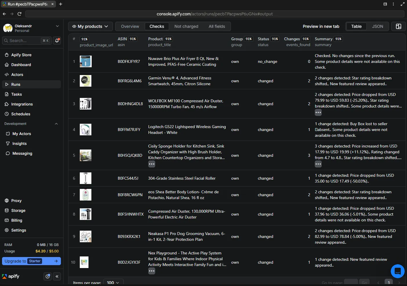This screenshot has height=286, width=407.
Task: Toggle the split layout view icon
Action: pos(399,26)
